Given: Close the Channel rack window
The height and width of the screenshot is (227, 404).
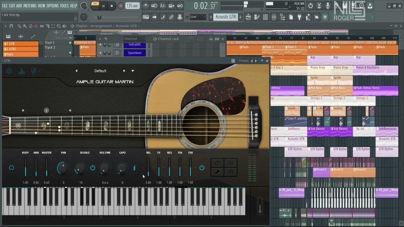Looking at the screenshot, I should 223,39.
